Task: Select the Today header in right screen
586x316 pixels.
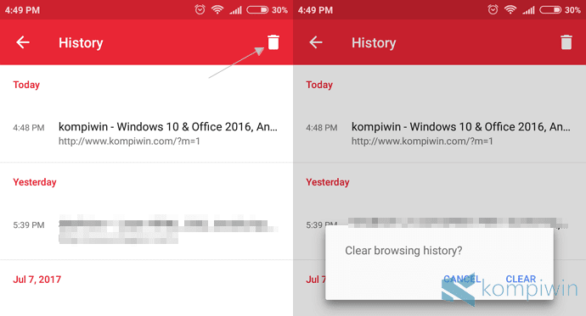Action: coord(319,85)
